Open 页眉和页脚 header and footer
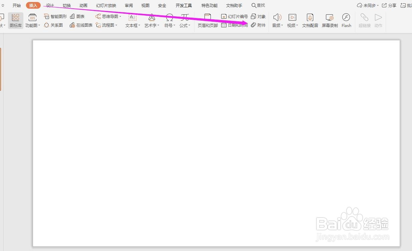Viewport: 412px width, 251px height. pyautogui.click(x=208, y=21)
